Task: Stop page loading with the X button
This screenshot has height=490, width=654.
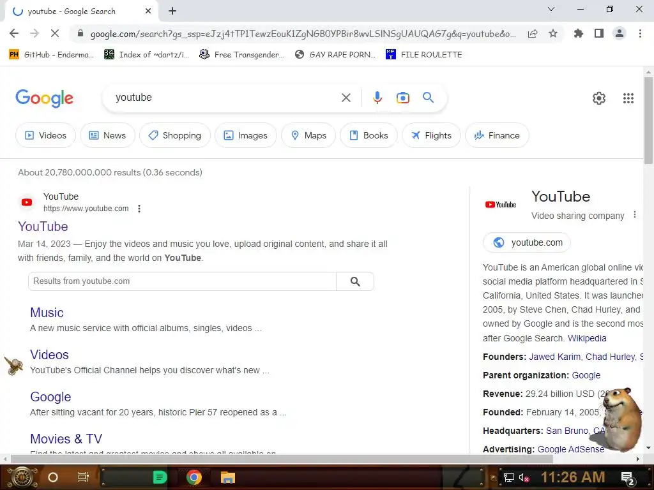Action: click(x=55, y=33)
